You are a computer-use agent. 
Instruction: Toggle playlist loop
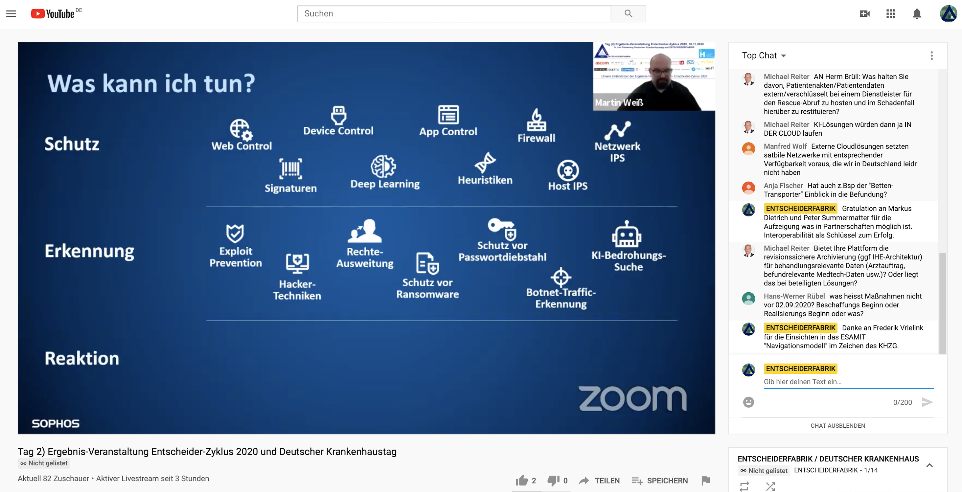tap(744, 486)
